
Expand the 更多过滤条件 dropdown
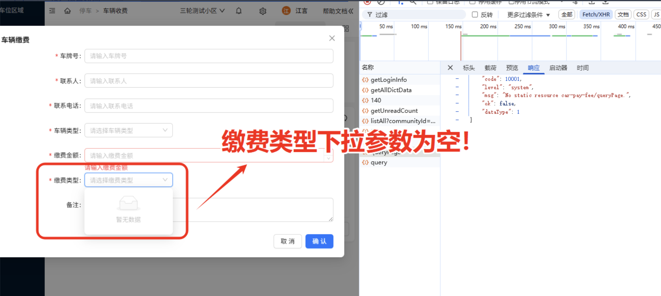pos(528,14)
